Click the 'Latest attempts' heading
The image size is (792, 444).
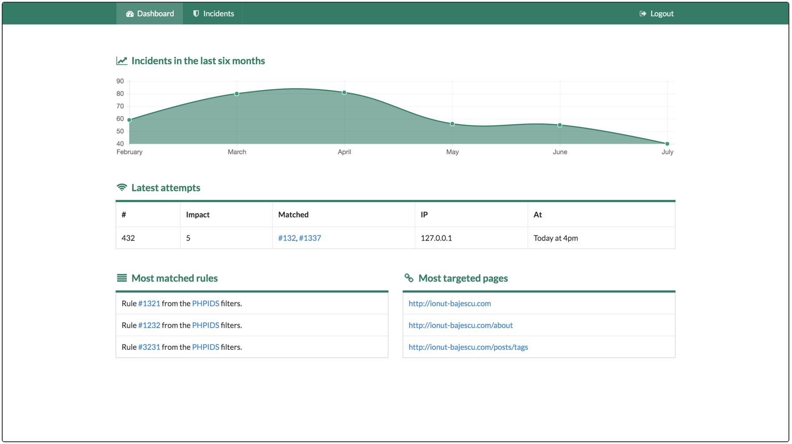point(166,188)
